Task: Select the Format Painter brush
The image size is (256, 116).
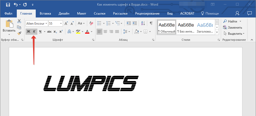Action: [x=19, y=33]
